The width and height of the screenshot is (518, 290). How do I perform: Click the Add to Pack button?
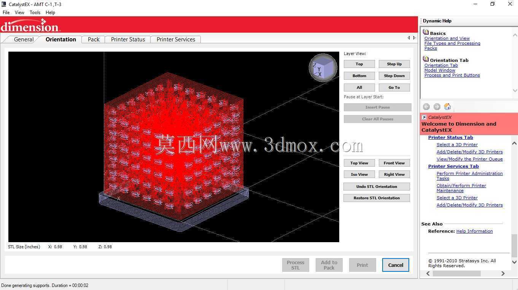pos(329,265)
